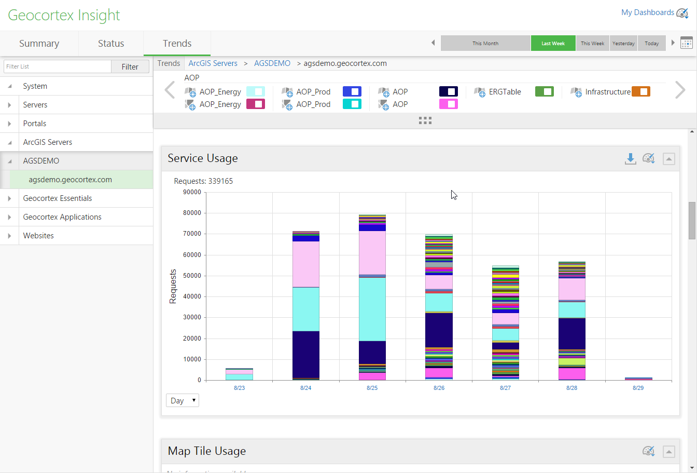Focus the Filter List input field

[58, 66]
